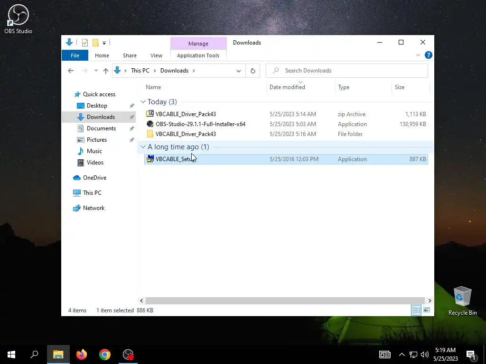Open the Recycle Bin on desktop
The image size is (486, 364).
[462, 301]
